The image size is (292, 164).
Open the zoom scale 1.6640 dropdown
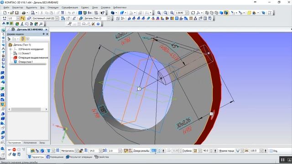187,13
